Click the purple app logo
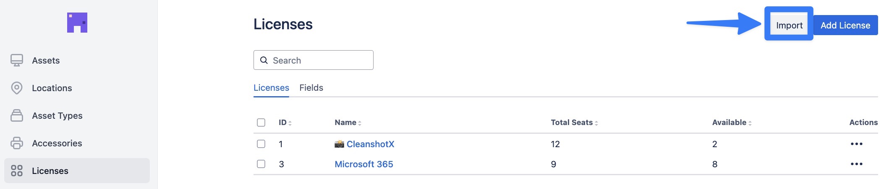 coord(77,23)
